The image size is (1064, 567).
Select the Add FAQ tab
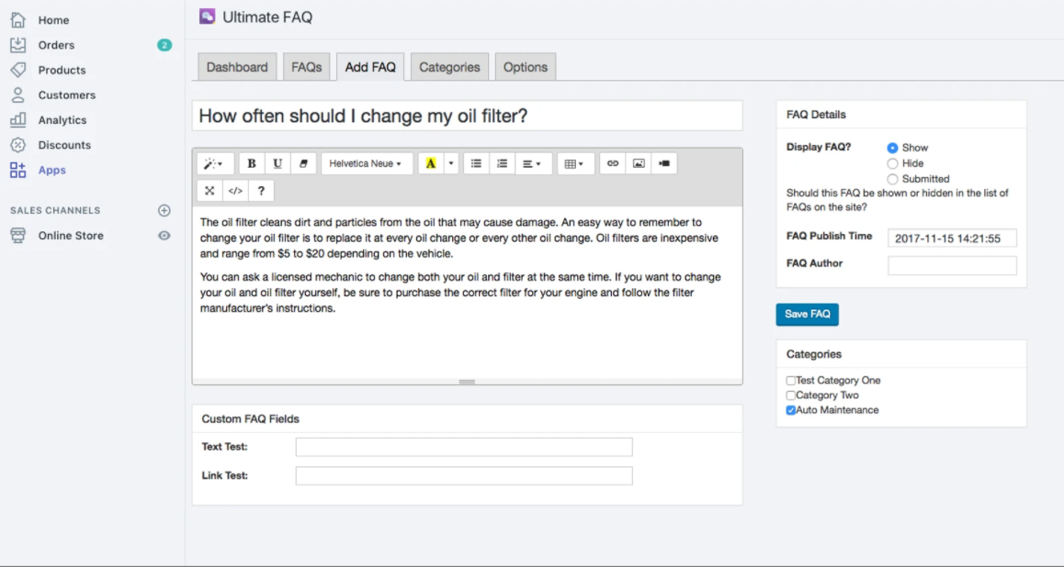[x=369, y=67]
